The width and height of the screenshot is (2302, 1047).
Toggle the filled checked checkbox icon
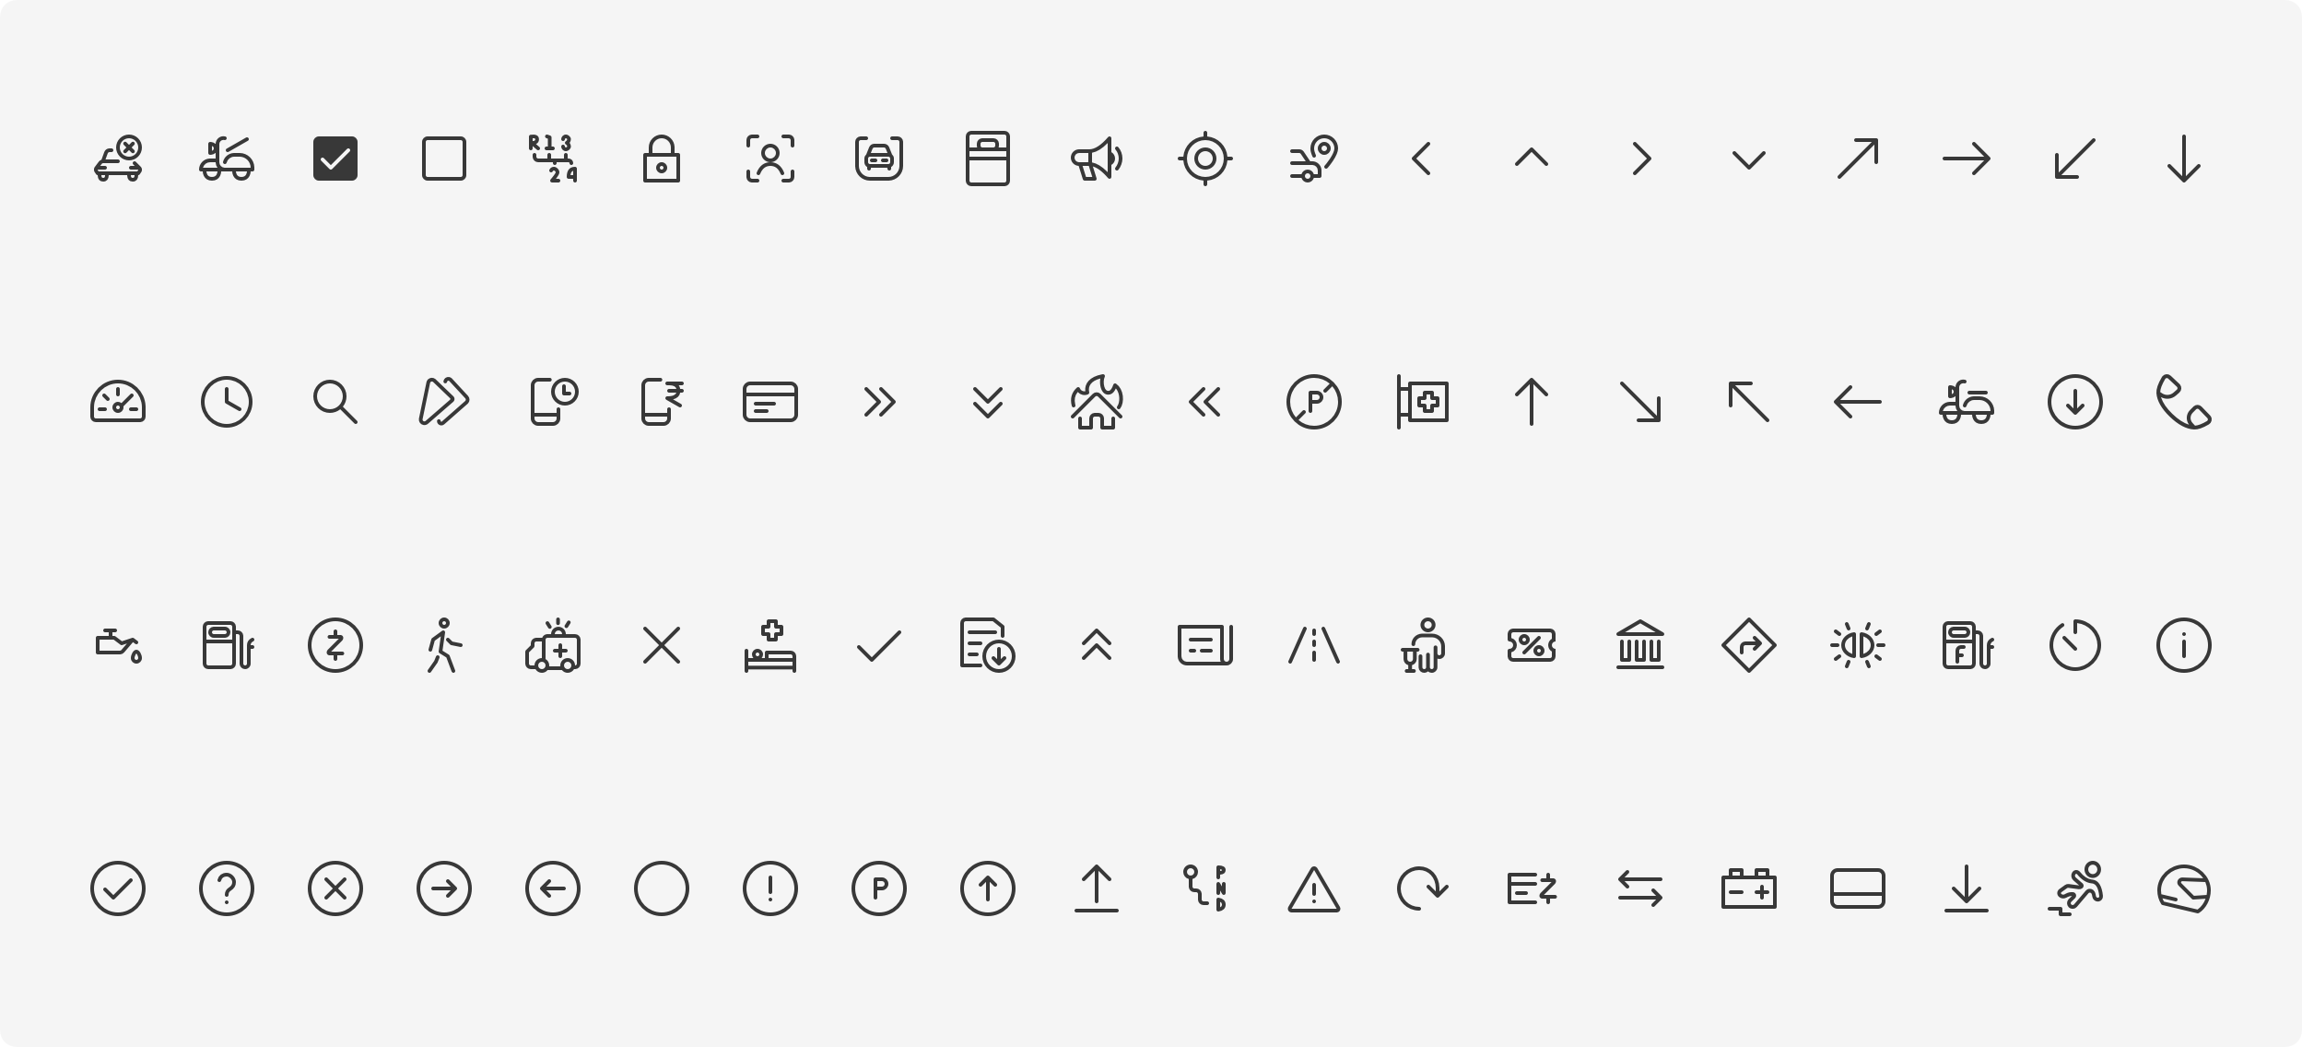[335, 159]
